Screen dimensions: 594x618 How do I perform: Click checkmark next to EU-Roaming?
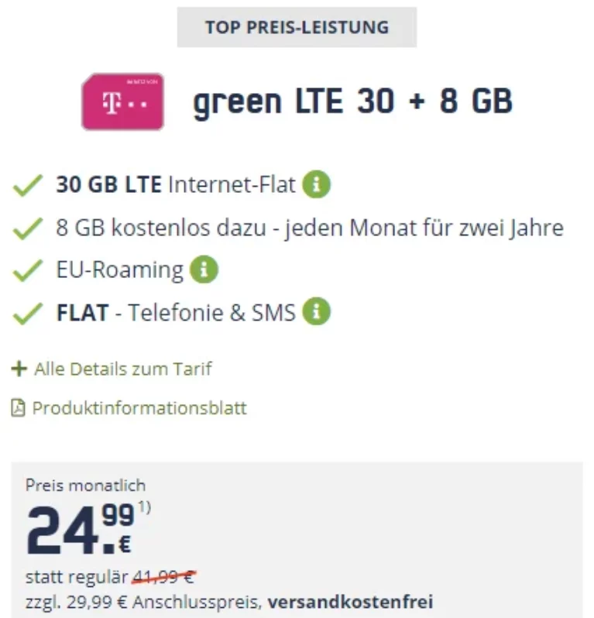(29, 271)
